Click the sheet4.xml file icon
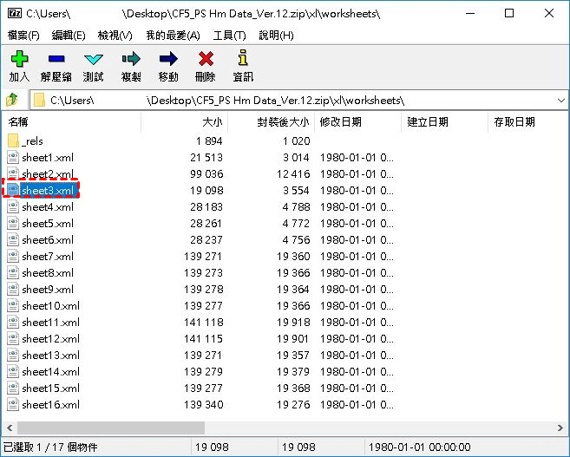The width and height of the screenshot is (570, 457). (x=13, y=206)
